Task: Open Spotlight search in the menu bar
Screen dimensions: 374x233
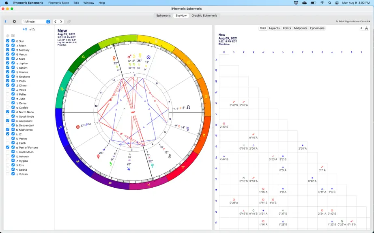Action: click(x=330, y=3)
